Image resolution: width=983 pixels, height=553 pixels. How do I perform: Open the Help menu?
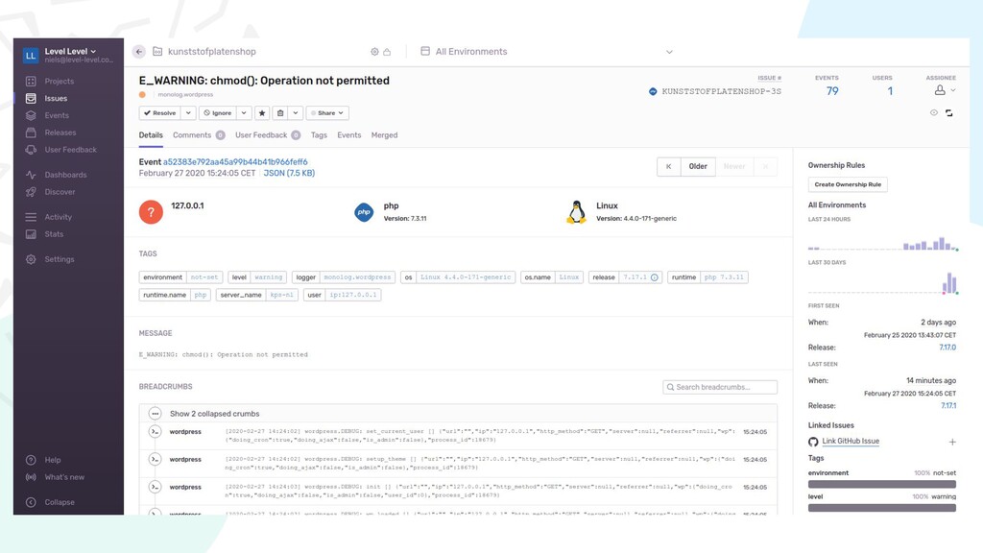tap(52, 460)
